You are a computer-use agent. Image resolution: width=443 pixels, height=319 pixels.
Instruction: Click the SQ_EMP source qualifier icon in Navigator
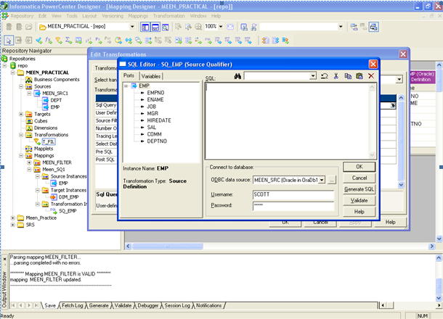[54, 211]
